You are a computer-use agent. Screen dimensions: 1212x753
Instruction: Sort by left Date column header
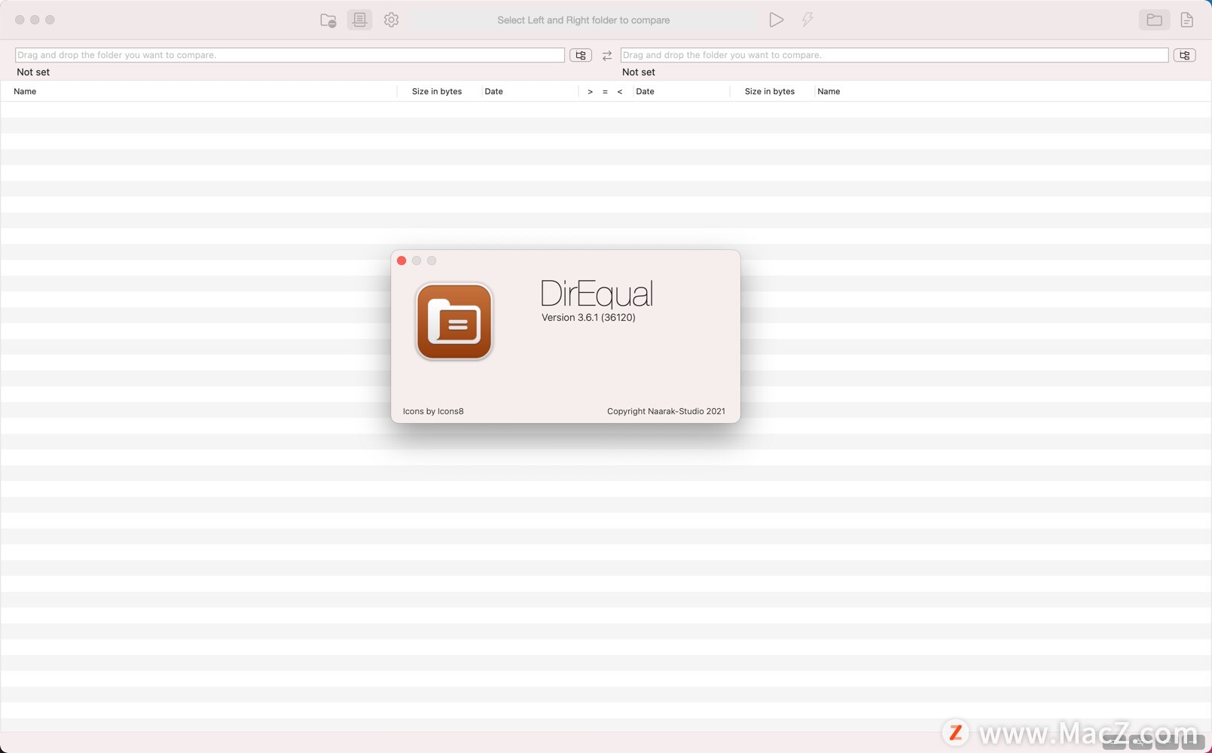point(493,91)
